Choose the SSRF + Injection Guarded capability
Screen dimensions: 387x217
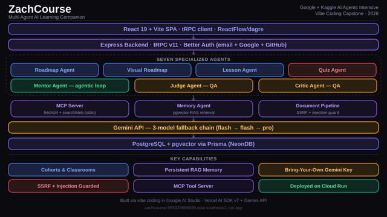[x=68, y=186]
